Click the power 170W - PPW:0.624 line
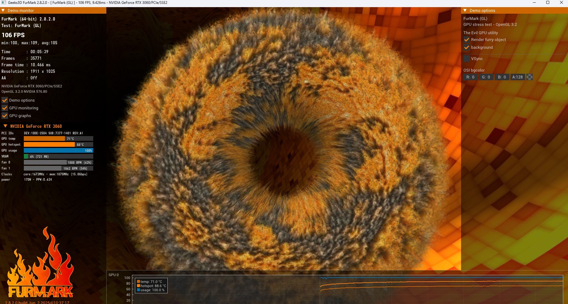Screen dimensions: 568x304 coord(27,179)
